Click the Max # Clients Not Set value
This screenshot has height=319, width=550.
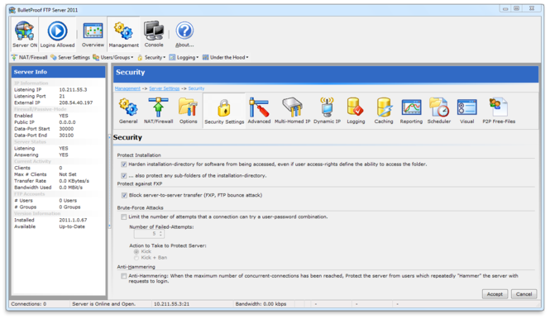(68, 174)
